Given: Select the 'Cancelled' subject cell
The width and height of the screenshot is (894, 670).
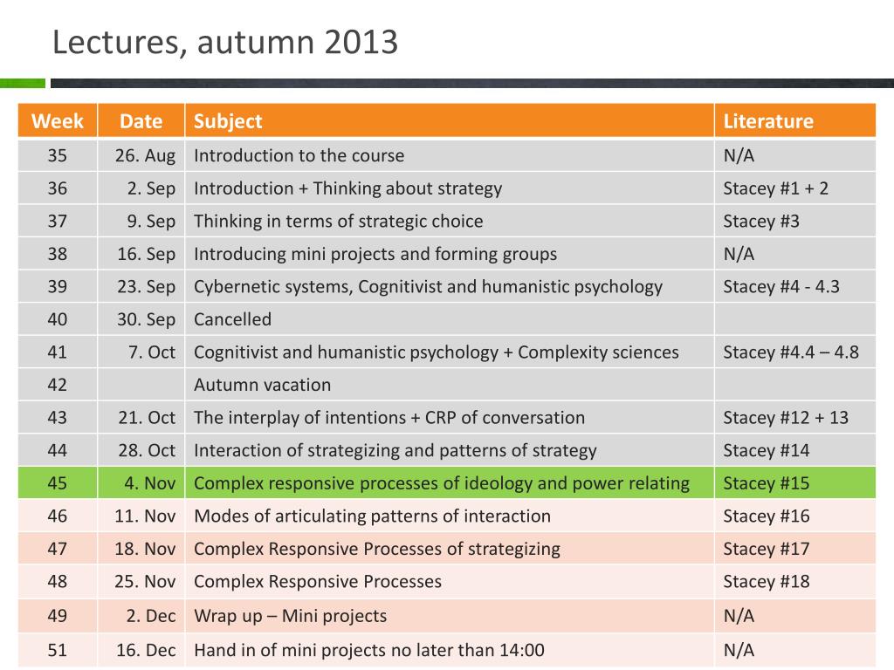Looking at the screenshot, I should pyautogui.click(x=450, y=319).
